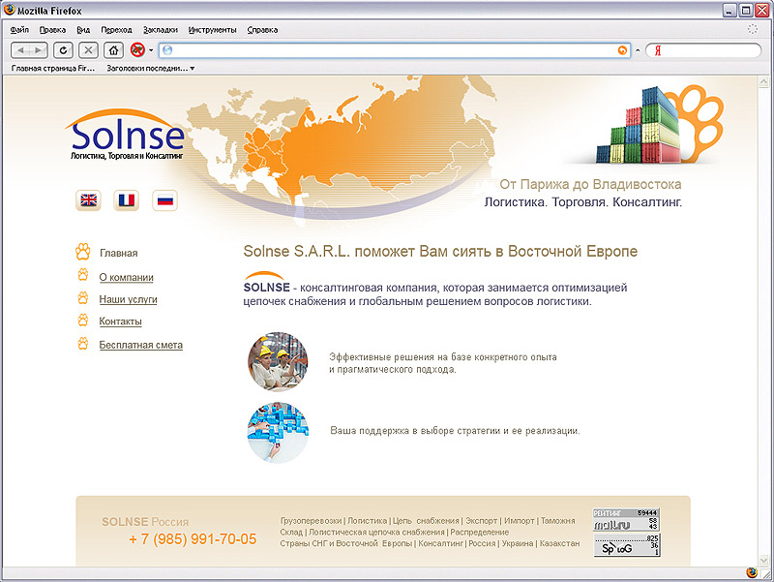Click the Firefox icon in the status bar
This screenshot has width=774, height=582.
pos(752,573)
